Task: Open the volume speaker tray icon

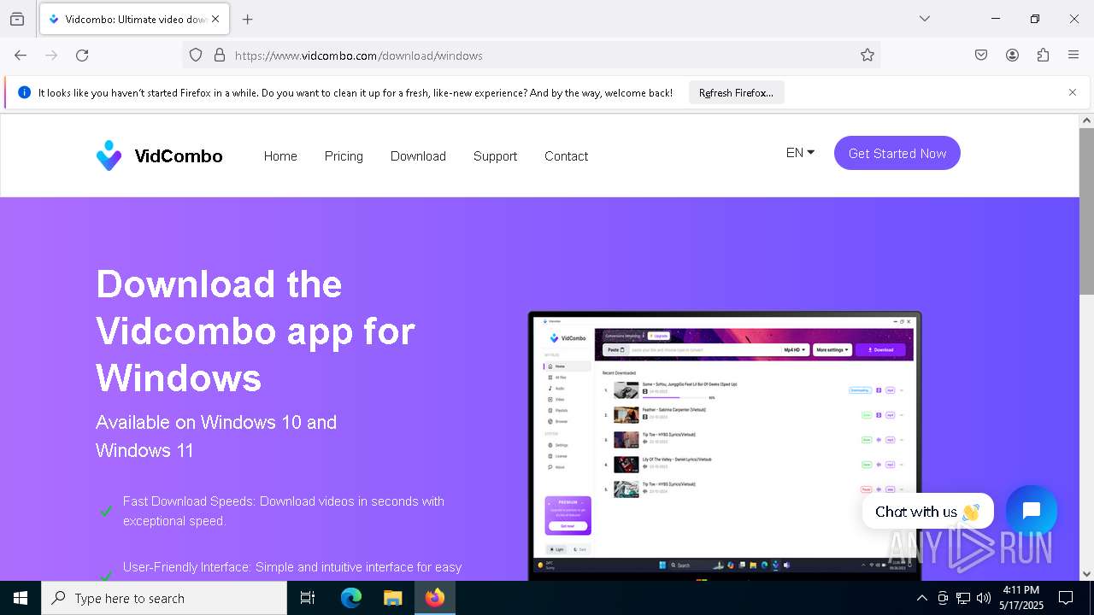Action: coord(984,598)
